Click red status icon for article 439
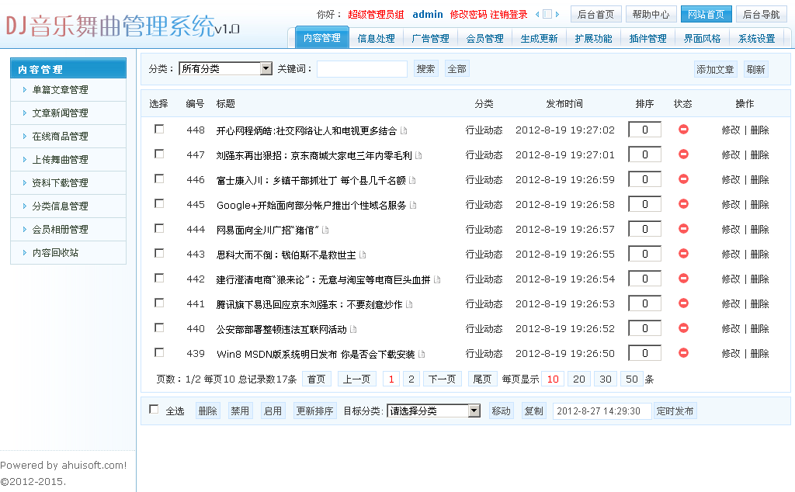The width and height of the screenshot is (795, 492). pos(683,353)
